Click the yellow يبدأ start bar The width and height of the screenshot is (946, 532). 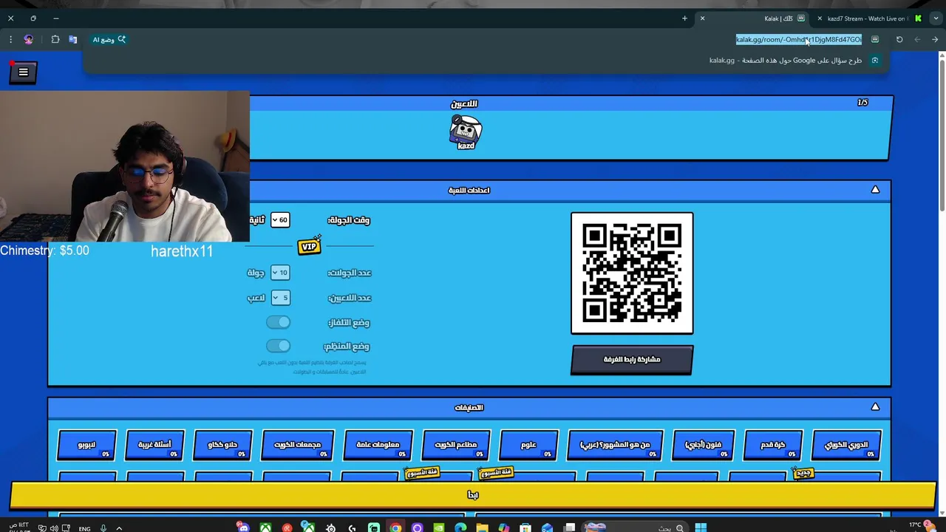473,495
